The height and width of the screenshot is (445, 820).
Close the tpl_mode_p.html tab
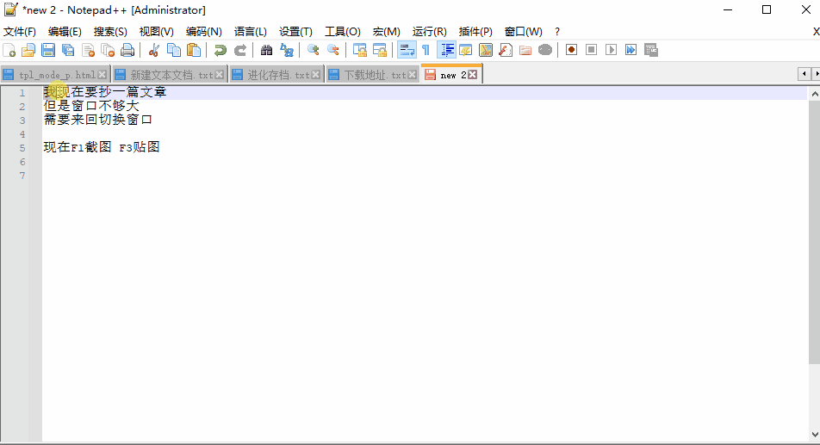pos(102,75)
